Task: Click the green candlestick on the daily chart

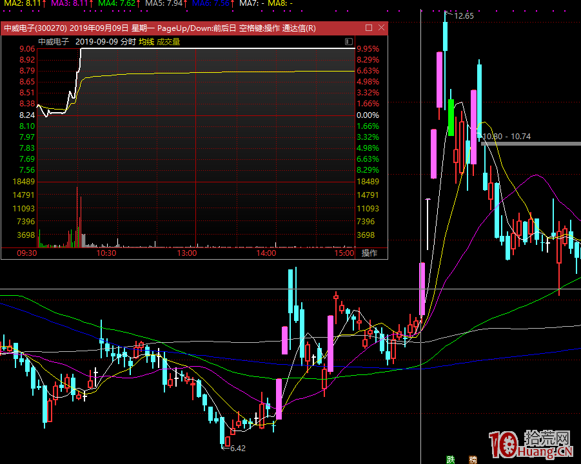Action: click(x=451, y=117)
